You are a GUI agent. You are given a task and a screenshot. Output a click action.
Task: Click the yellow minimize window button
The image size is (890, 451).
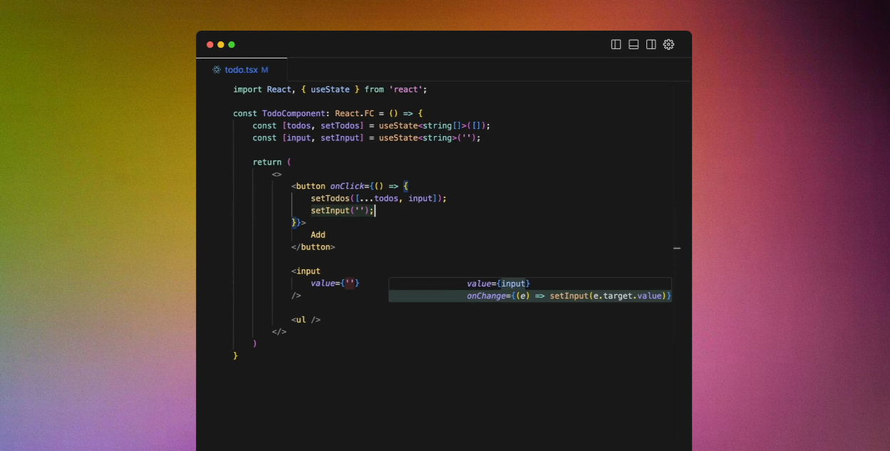pos(221,44)
